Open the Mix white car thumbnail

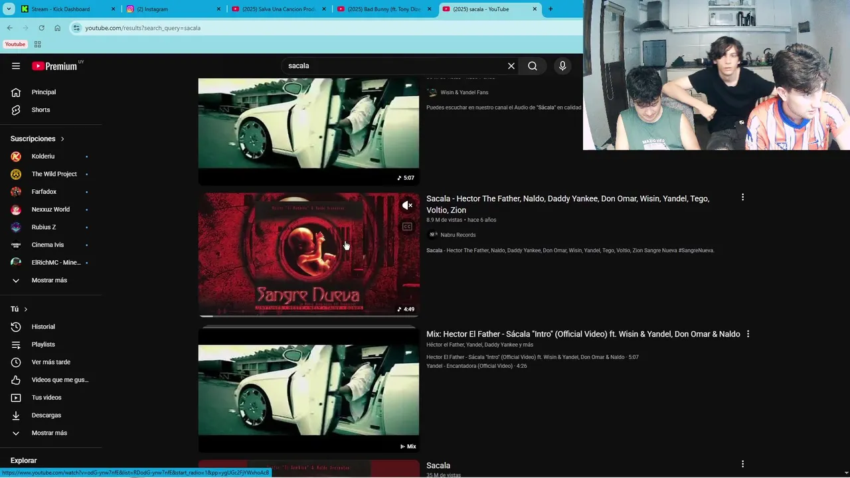click(x=309, y=390)
